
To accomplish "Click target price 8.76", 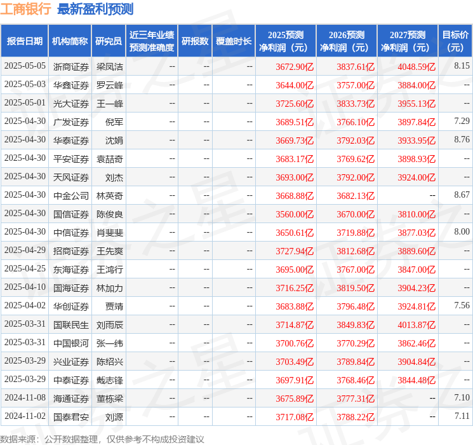I will point(462,140).
